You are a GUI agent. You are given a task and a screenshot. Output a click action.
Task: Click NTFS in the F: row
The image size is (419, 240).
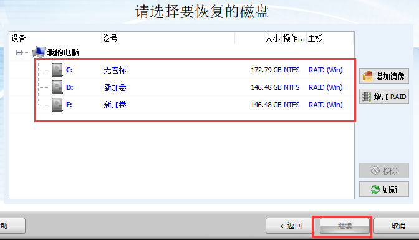click(x=292, y=105)
